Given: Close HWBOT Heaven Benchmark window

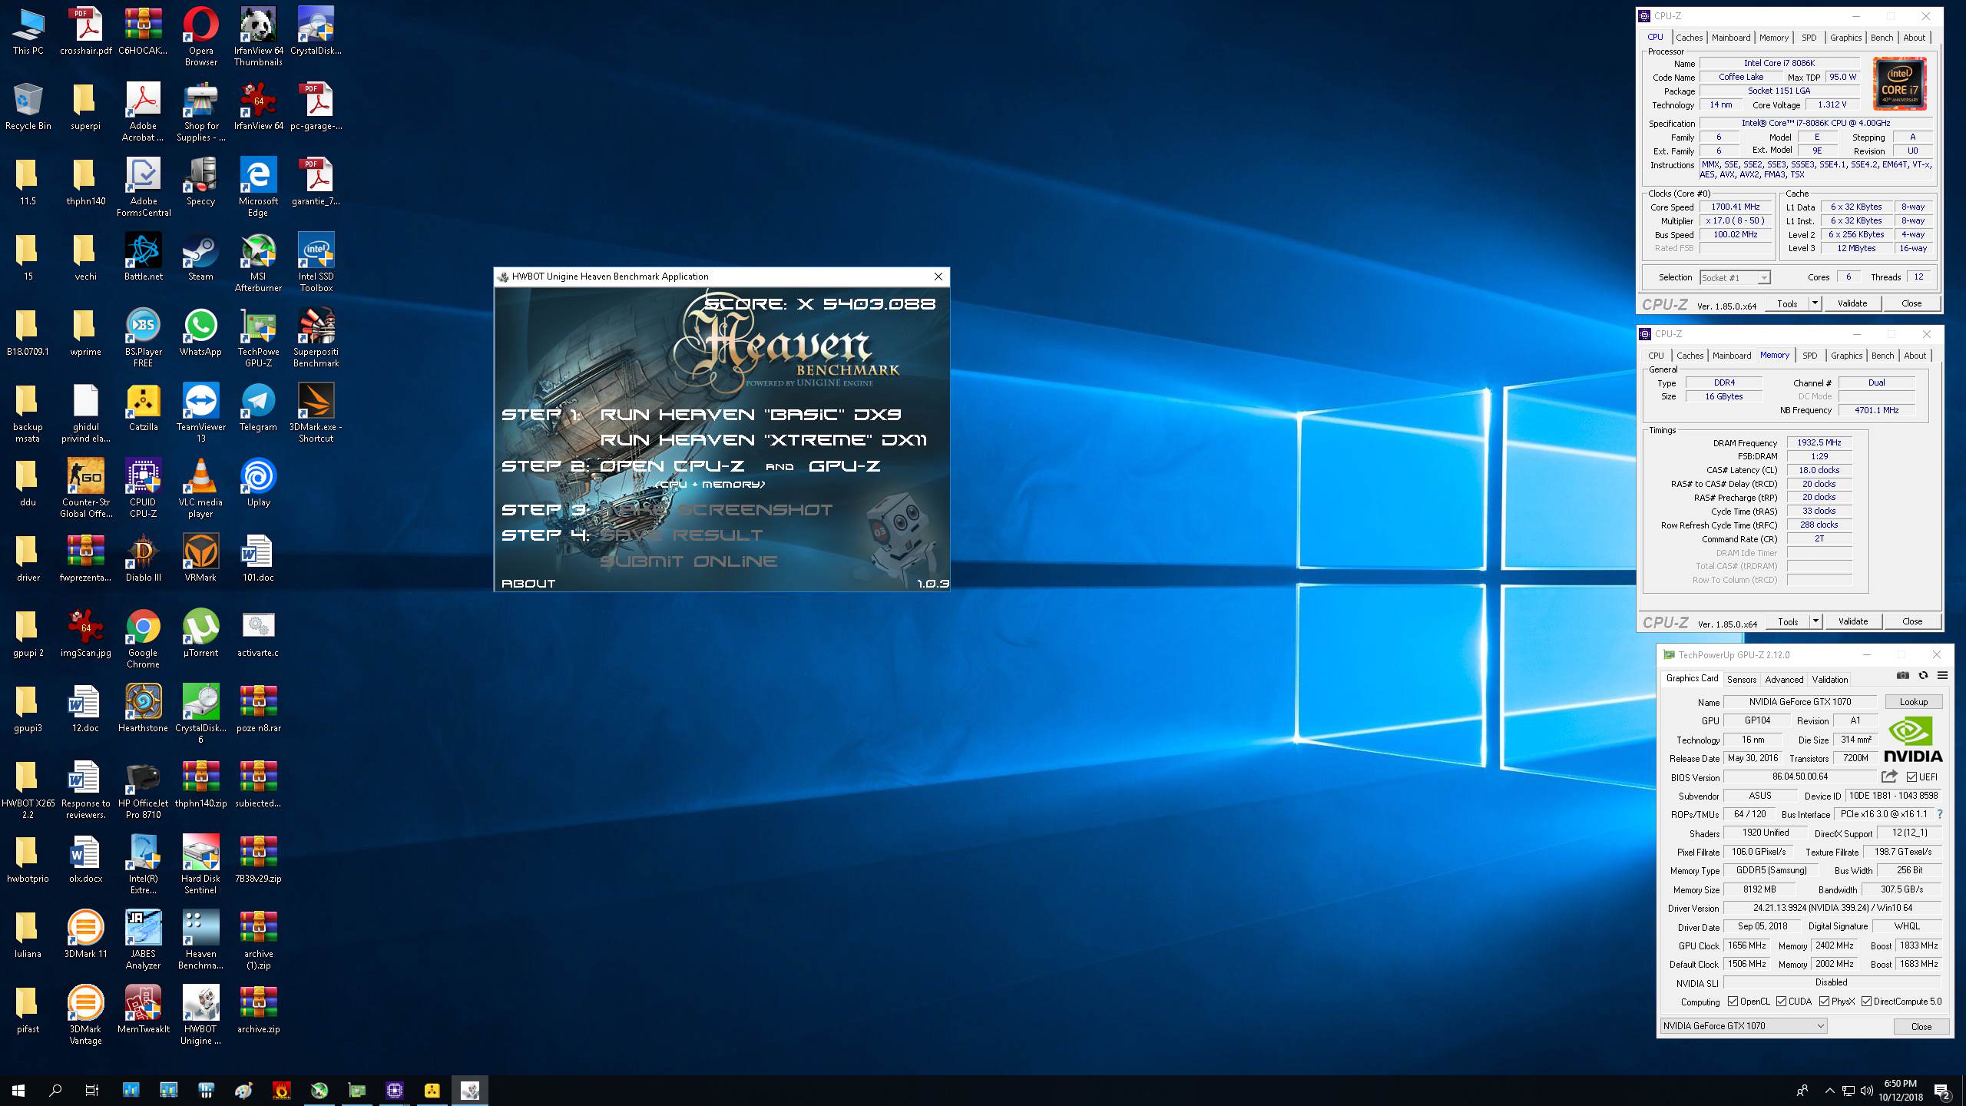Looking at the screenshot, I should click(938, 276).
